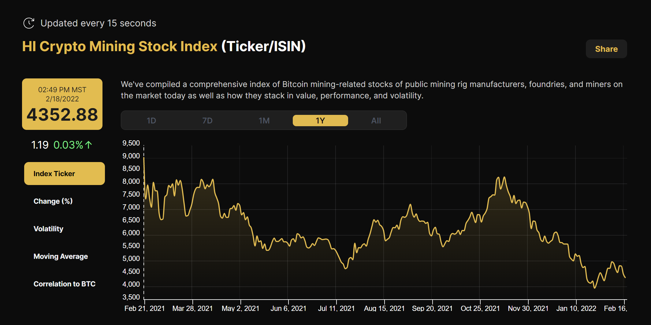Click the 9,500 y-axis label
The height and width of the screenshot is (325, 651).
(x=131, y=143)
